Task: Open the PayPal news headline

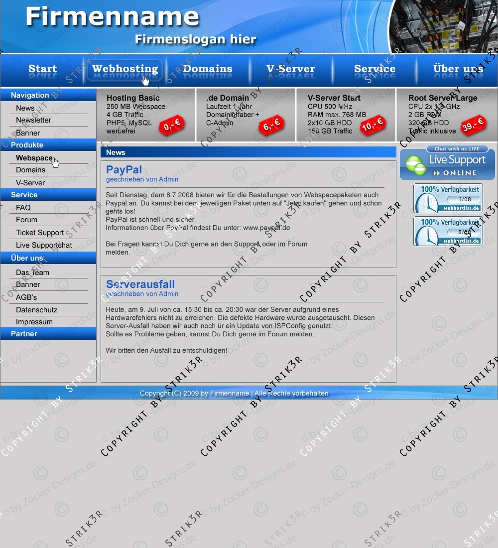Action: [124, 170]
